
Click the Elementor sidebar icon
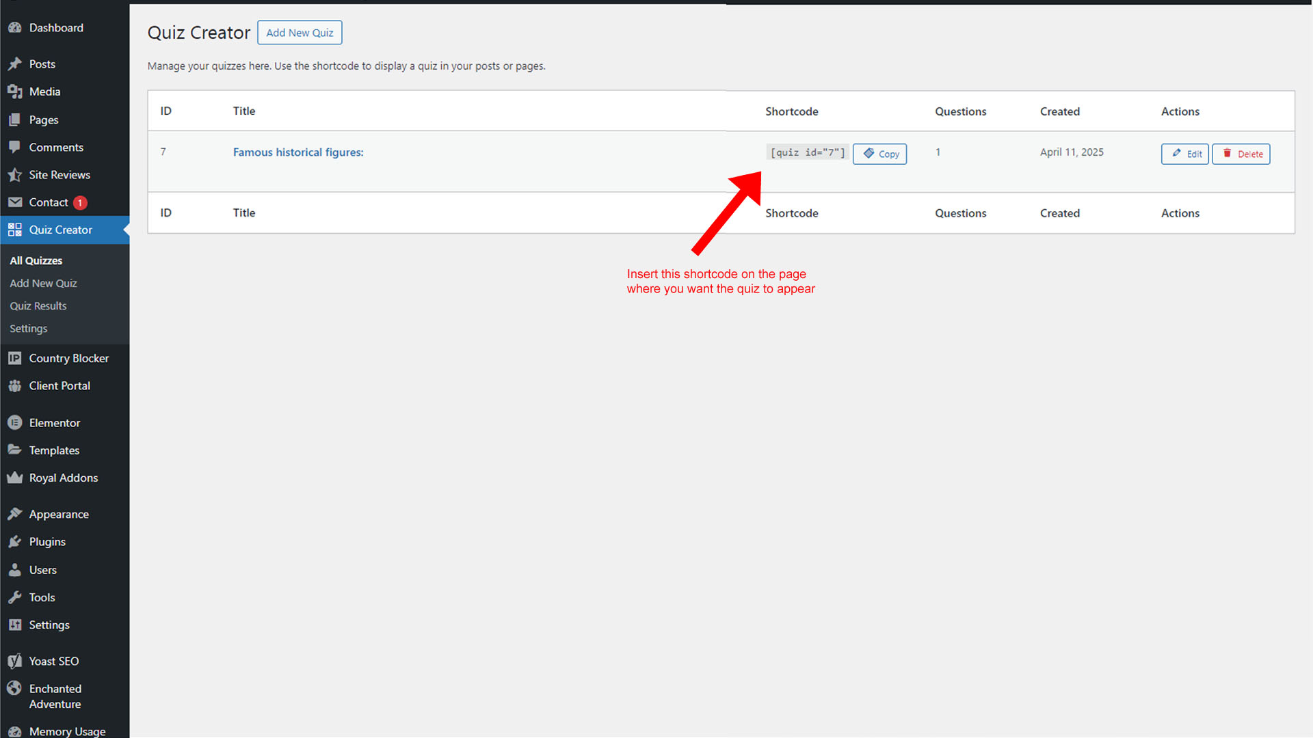[x=15, y=422]
